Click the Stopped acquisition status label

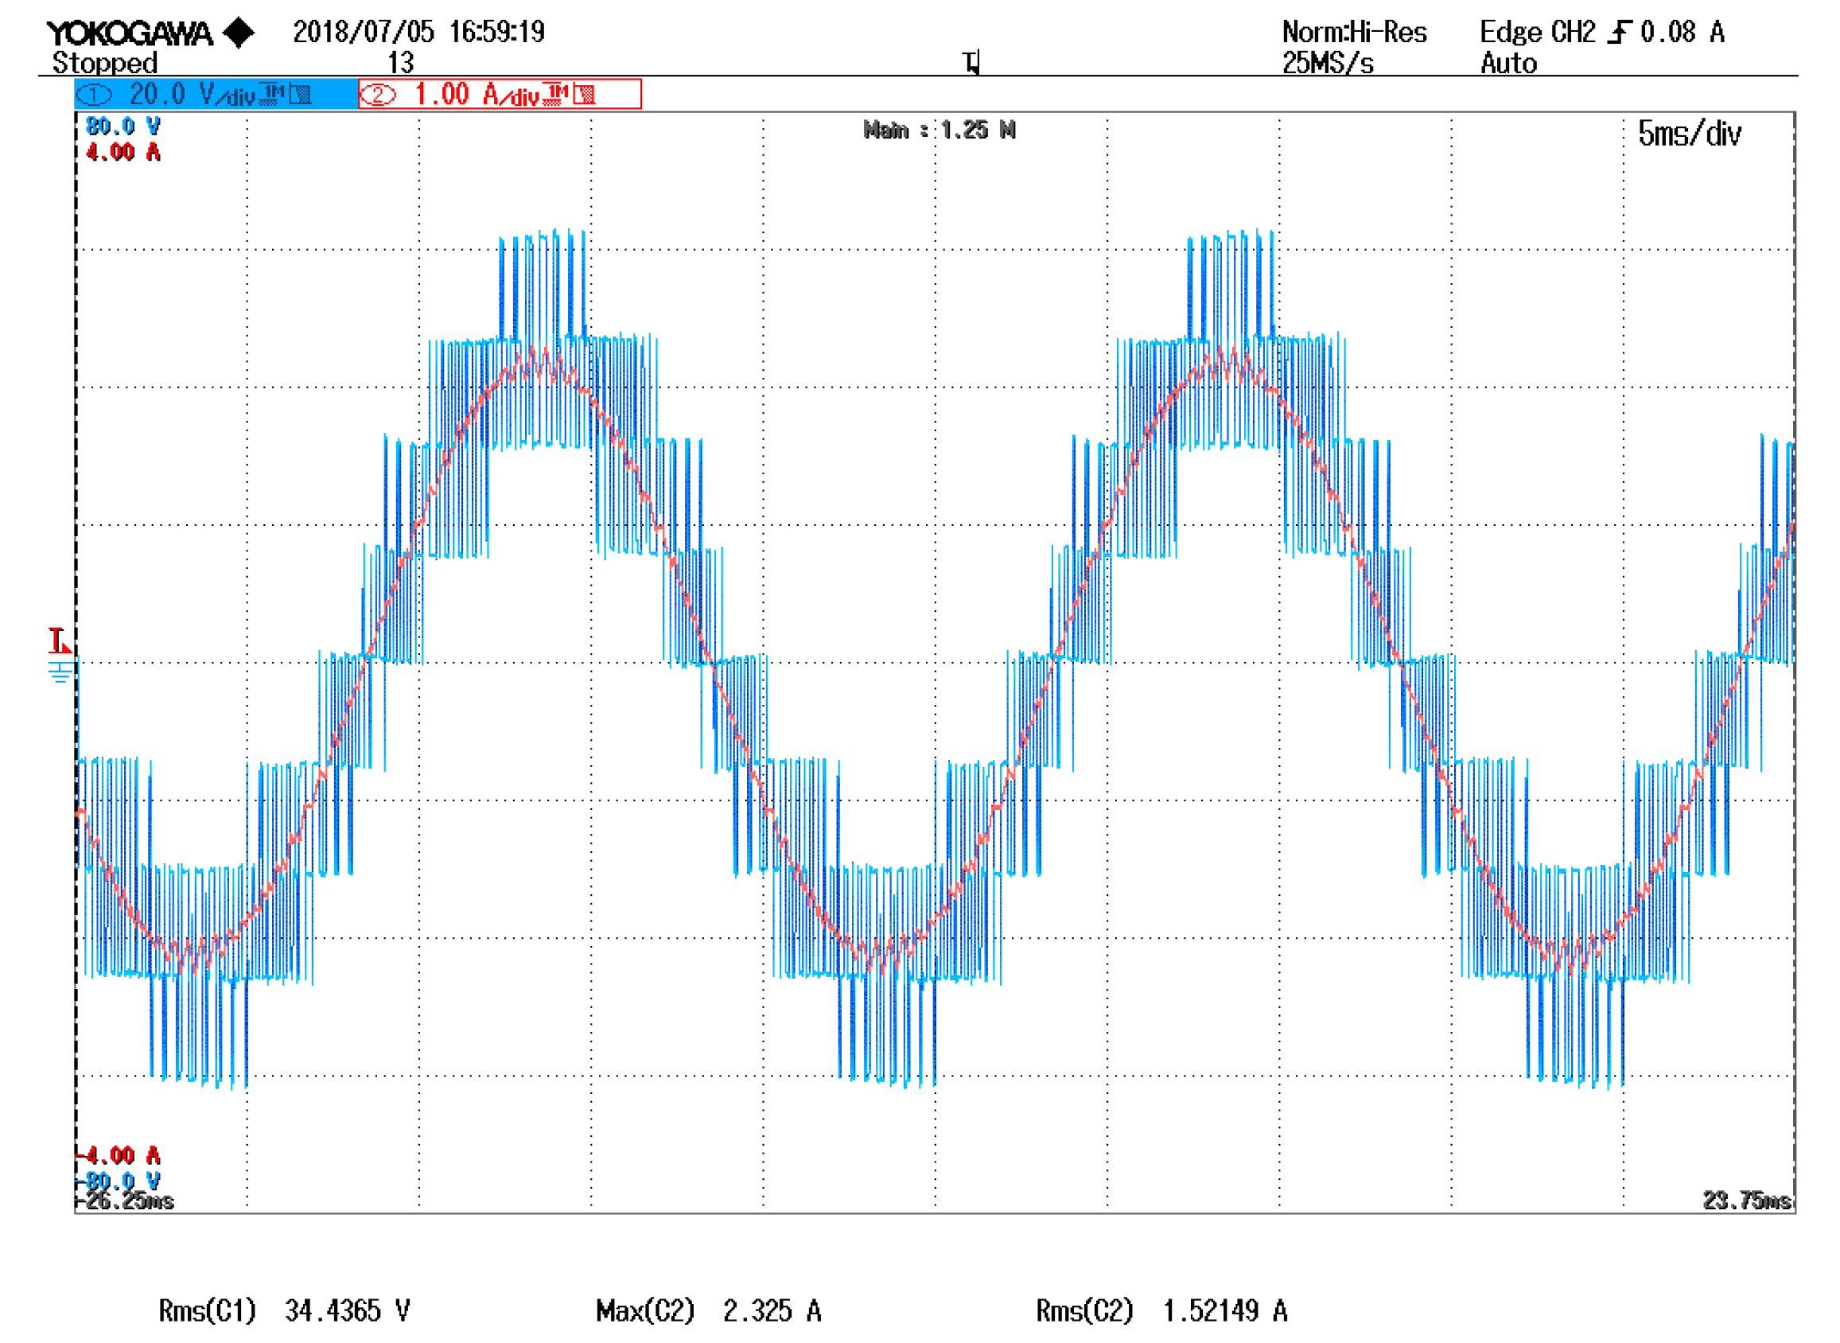tap(105, 63)
